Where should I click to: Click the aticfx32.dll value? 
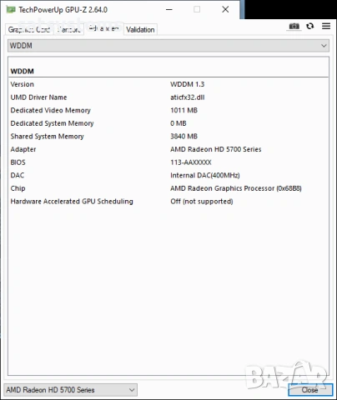coord(188,97)
